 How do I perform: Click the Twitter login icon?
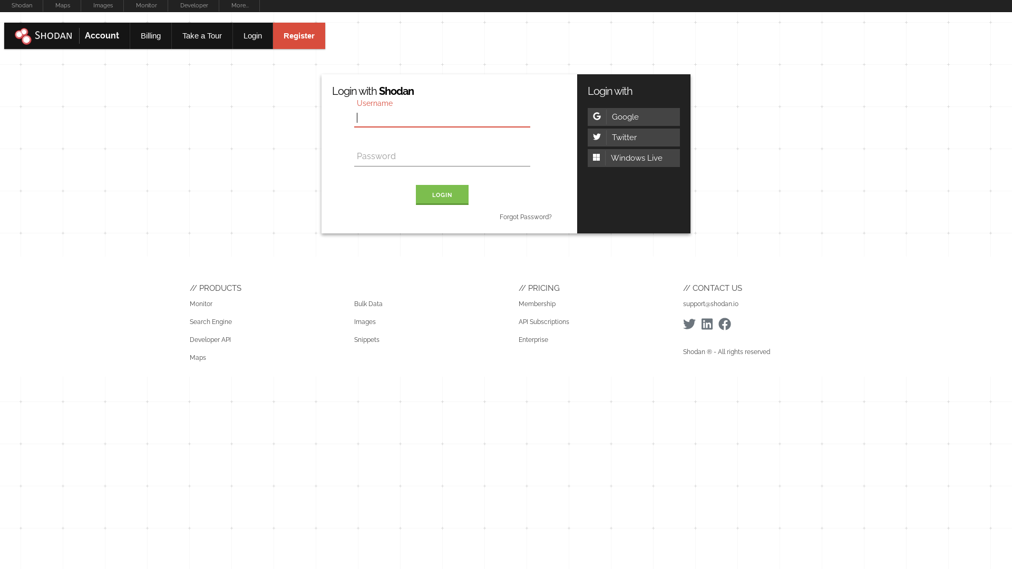point(596,137)
